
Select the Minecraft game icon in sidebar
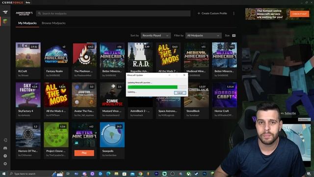[5, 21]
